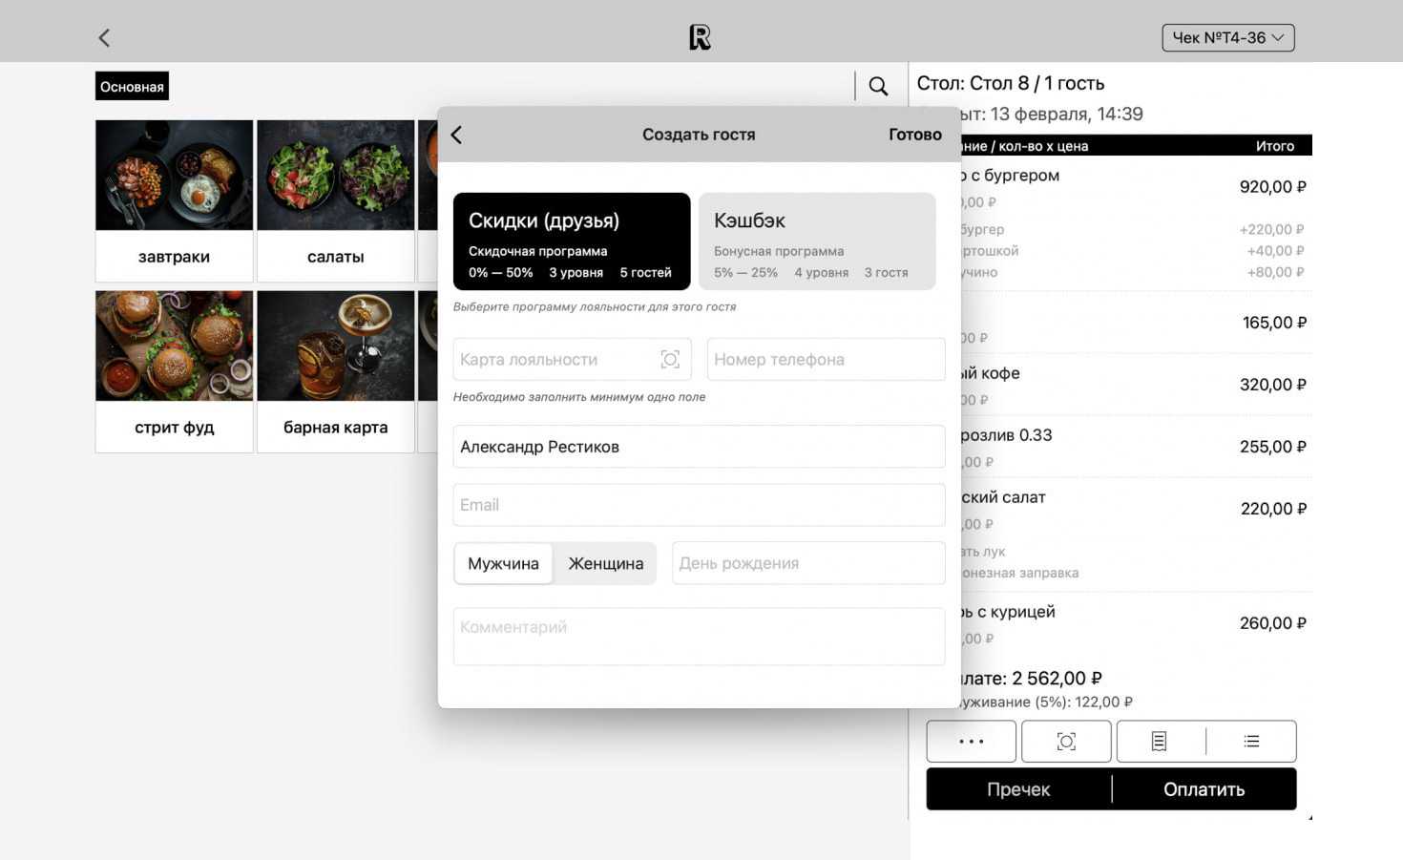
Task: Open the Чек №T4-36 dropdown
Action: tap(1227, 37)
